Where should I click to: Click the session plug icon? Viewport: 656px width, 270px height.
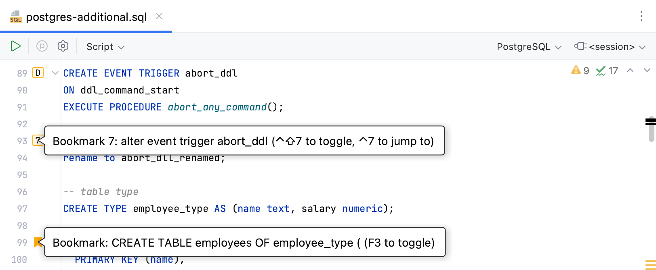(580, 46)
